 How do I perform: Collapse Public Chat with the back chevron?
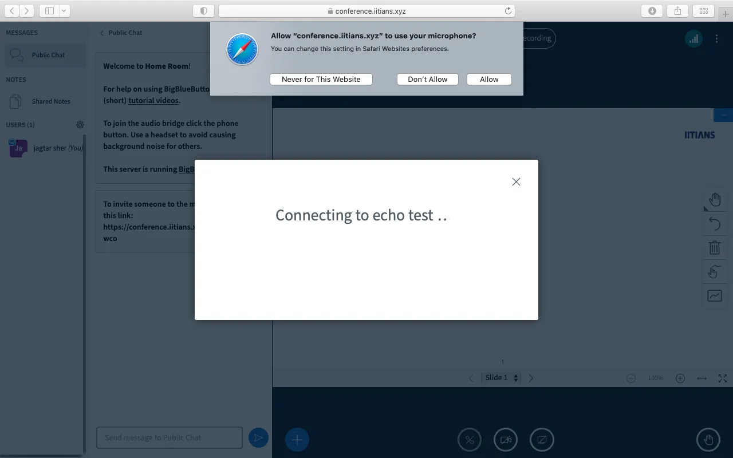click(102, 33)
